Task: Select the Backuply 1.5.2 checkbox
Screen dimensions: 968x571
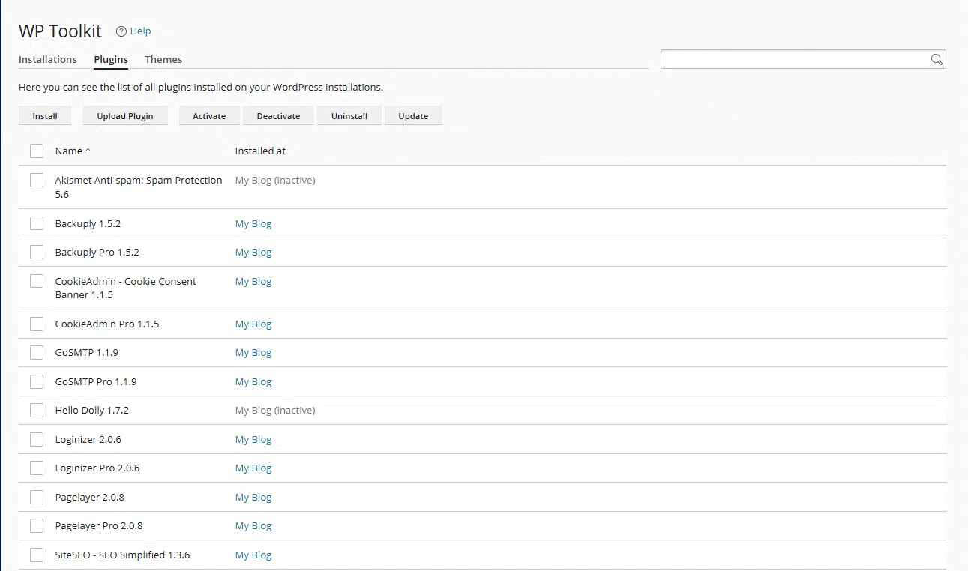Action: click(37, 223)
